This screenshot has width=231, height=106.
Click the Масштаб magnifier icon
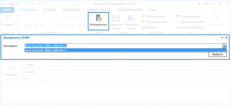click(215, 21)
